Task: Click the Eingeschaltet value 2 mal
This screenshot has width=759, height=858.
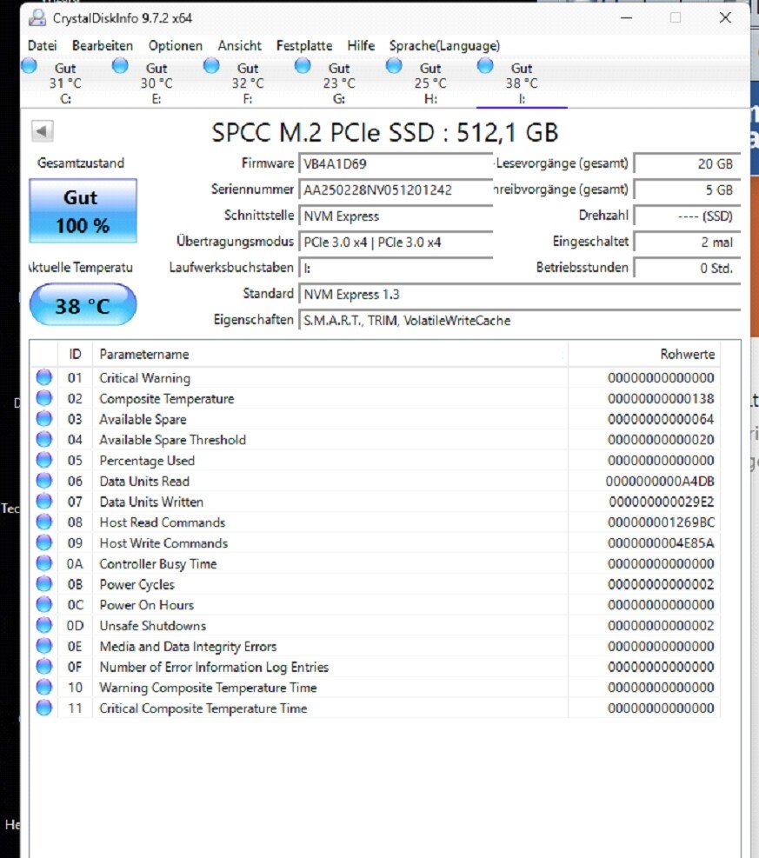Action: (x=688, y=242)
